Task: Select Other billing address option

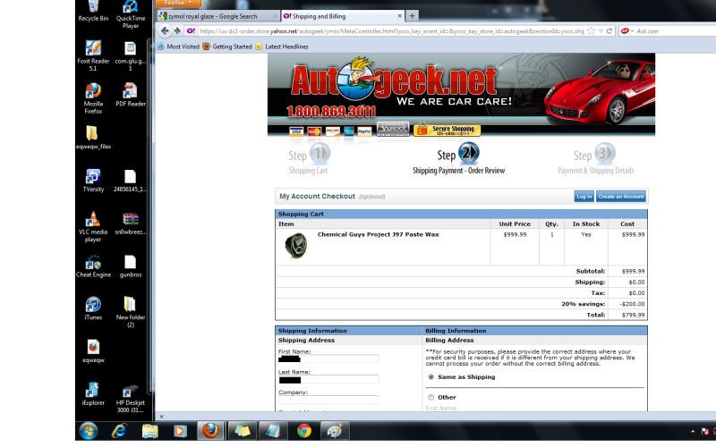Action: (x=430, y=397)
